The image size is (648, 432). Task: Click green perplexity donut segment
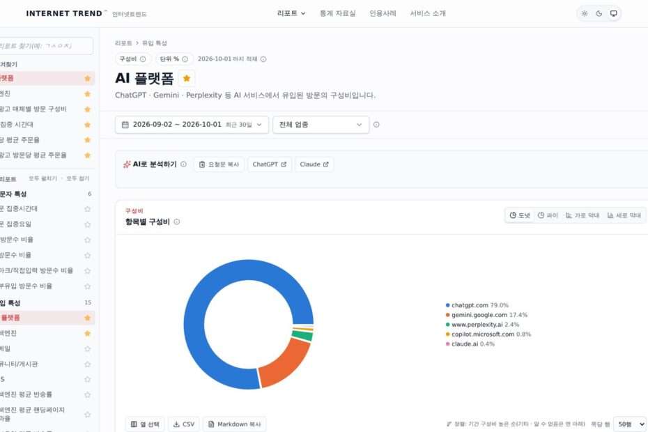coord(302,336)
